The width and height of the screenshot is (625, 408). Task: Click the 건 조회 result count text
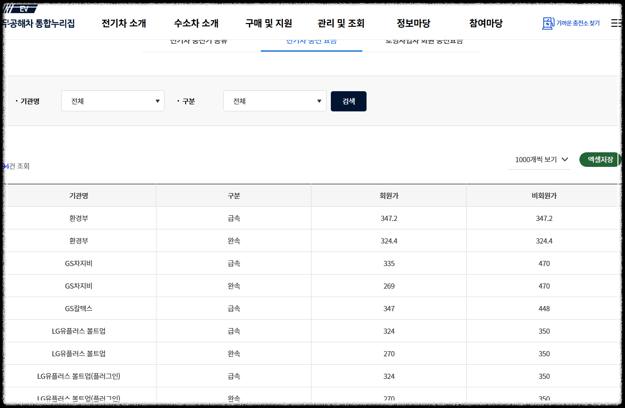point(19,166)
